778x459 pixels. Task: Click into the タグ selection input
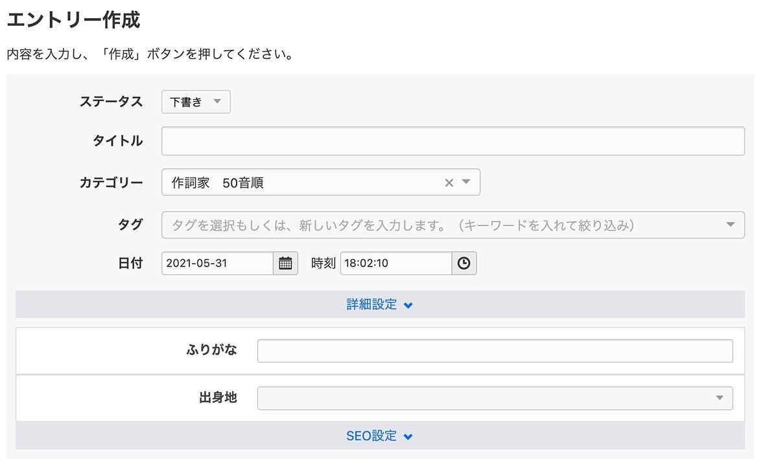click(441, 225)
